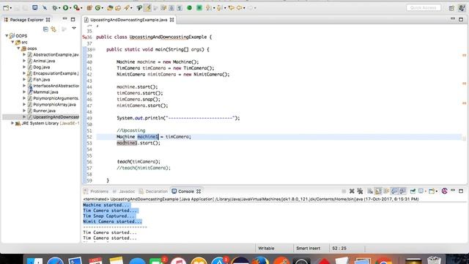The image size is (469, 264).
Task: Click Remove All Terminated Launches icon
Action: [360, 191]
